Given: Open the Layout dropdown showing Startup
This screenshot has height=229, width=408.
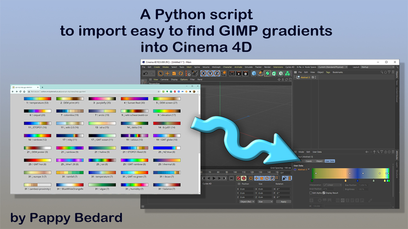Looking at the screenshot, I should coord(378,67).
